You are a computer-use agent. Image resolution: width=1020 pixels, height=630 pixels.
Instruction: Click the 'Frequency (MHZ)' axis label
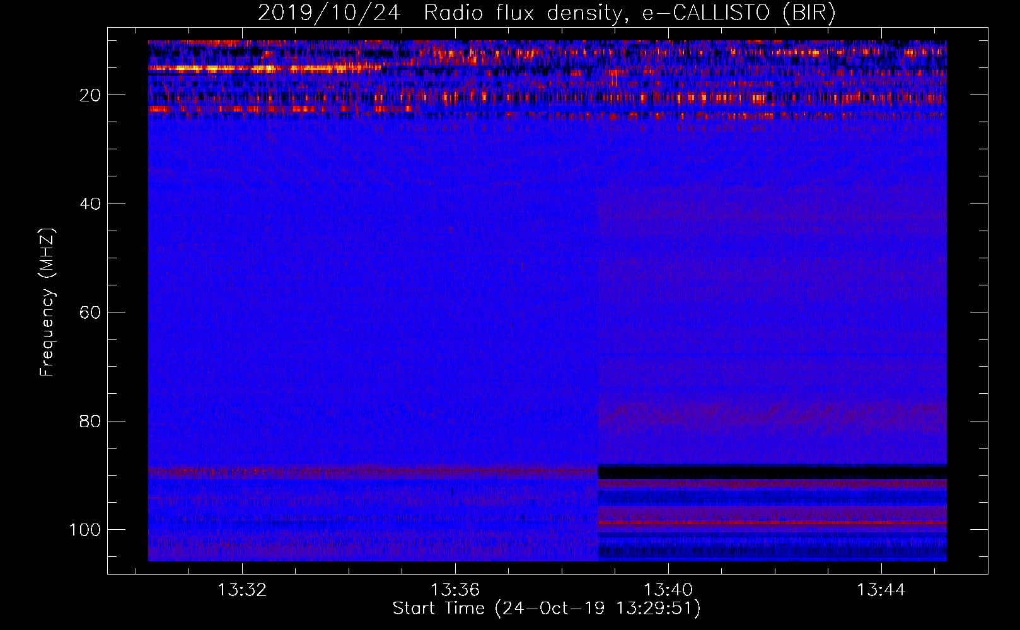47,302
